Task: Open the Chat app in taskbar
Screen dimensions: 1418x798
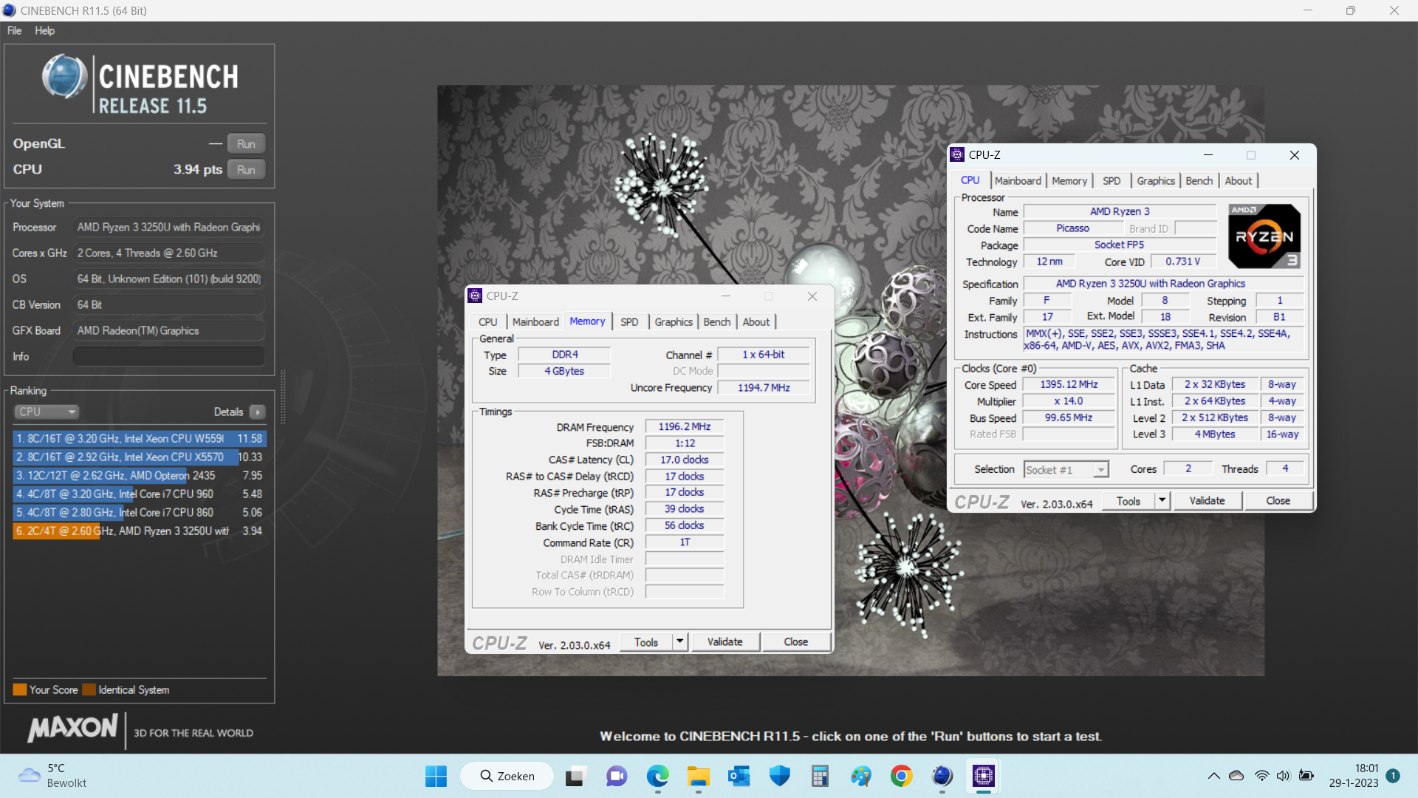Action: tap(617, 777)
